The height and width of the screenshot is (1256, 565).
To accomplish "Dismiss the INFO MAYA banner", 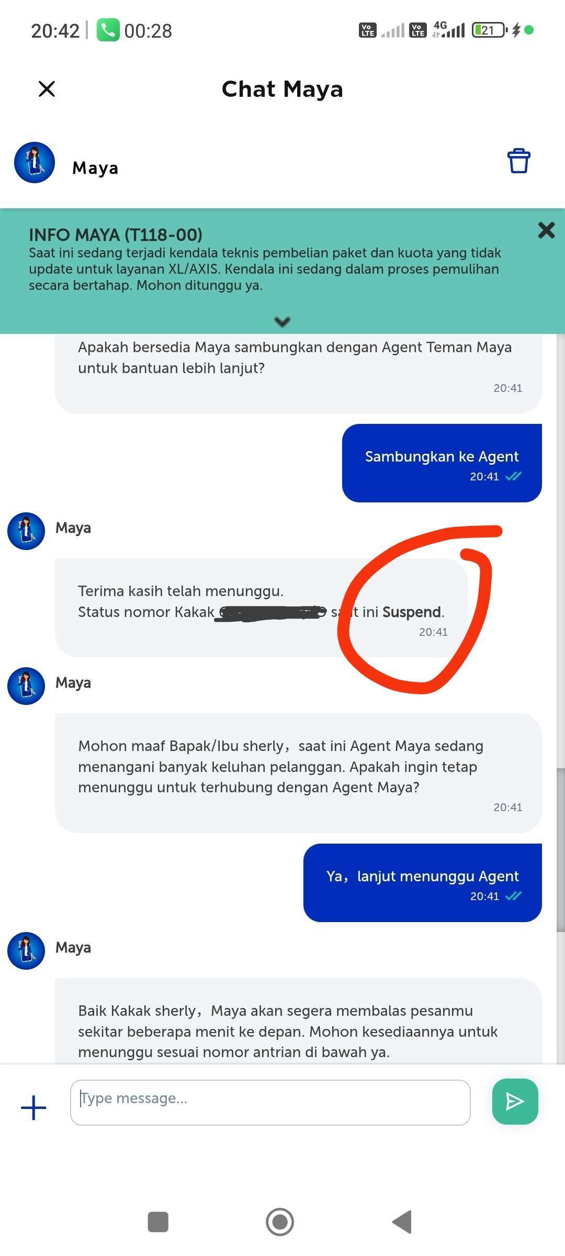I will pos(546,230).
